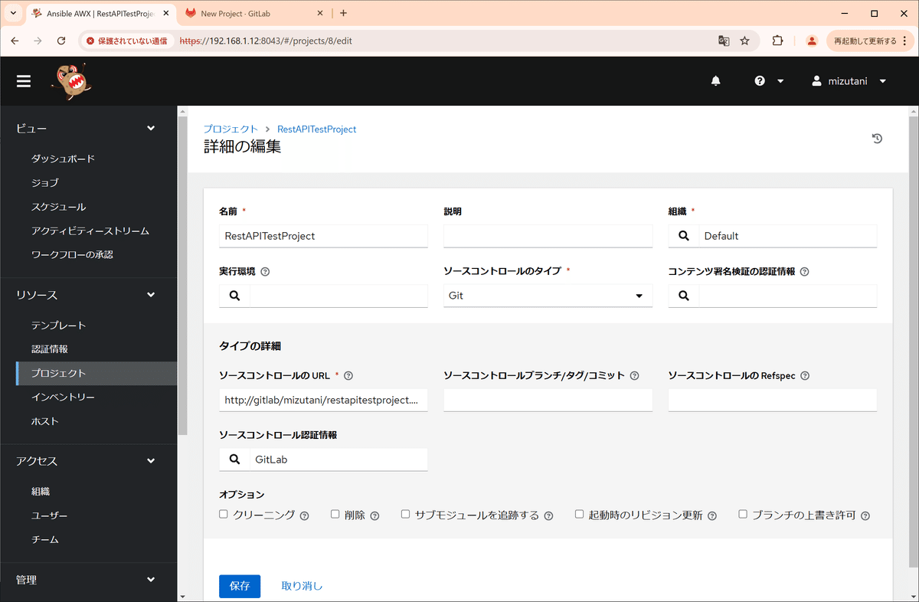The width and height of the screenshot is (919, 602).
Task: Follow the RestAPITestProject breadcrumb link
Action: click(316, 129)
